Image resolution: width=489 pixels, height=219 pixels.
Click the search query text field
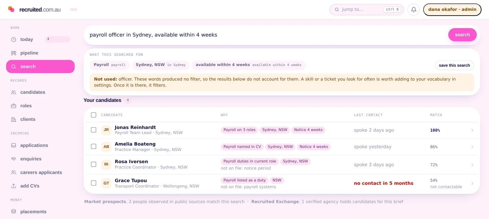pyautogui.click(x=266, y=35)
